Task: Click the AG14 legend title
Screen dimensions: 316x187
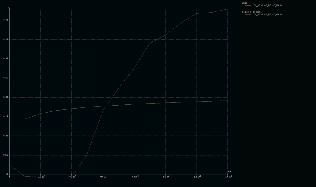Action: (x=245, y=2)
